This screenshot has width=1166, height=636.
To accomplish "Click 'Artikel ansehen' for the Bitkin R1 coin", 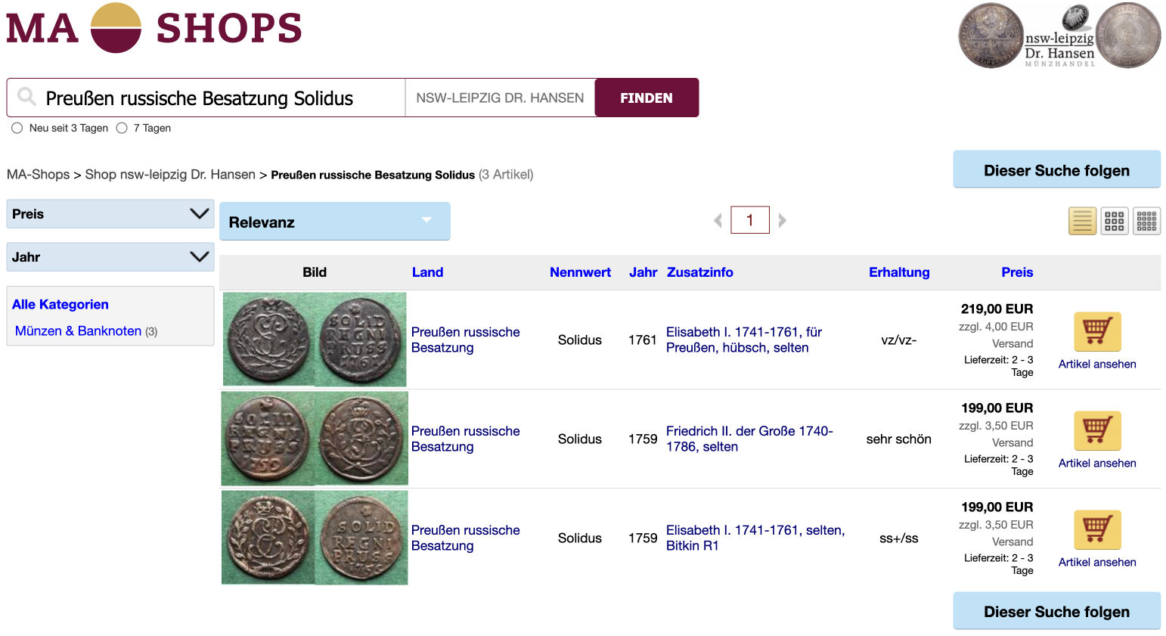I will point(1097,562).
